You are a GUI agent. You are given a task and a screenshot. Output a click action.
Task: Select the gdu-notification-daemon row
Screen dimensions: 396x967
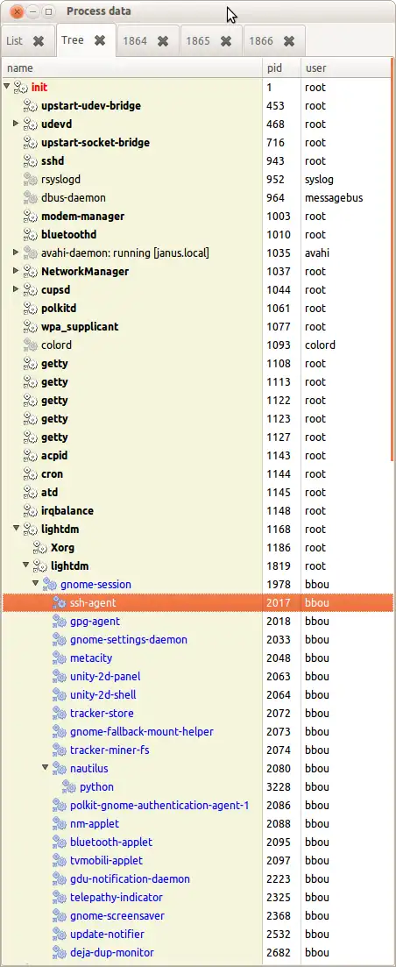[x=196, y=879]
